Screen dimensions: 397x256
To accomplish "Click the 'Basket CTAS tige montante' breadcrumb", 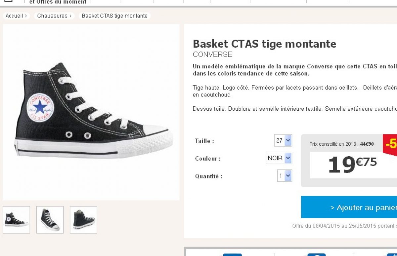I will tap(114, 16).
